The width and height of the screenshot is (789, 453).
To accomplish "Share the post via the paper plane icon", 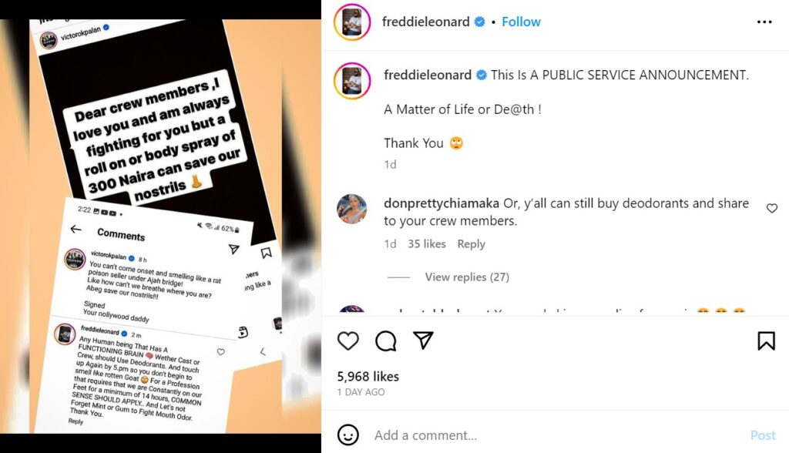I will point(423,341).
